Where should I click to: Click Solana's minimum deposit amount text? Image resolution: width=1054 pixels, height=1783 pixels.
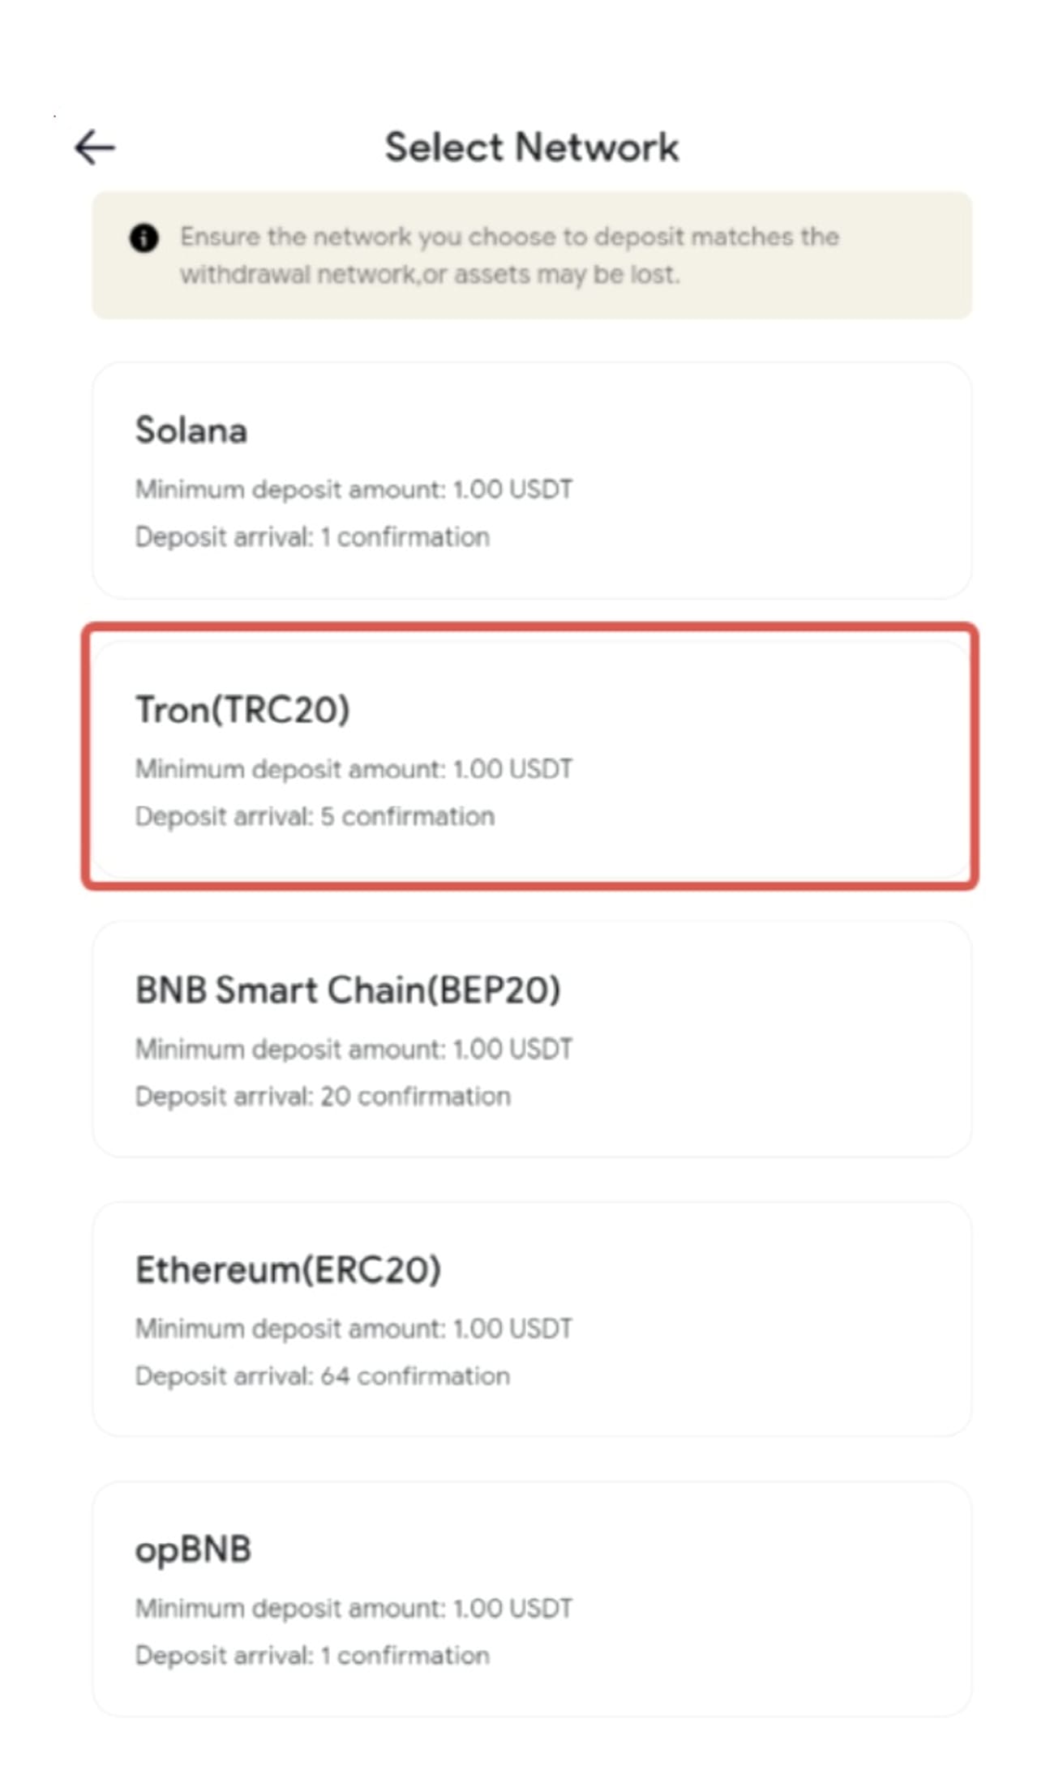(x=354, y=489)
